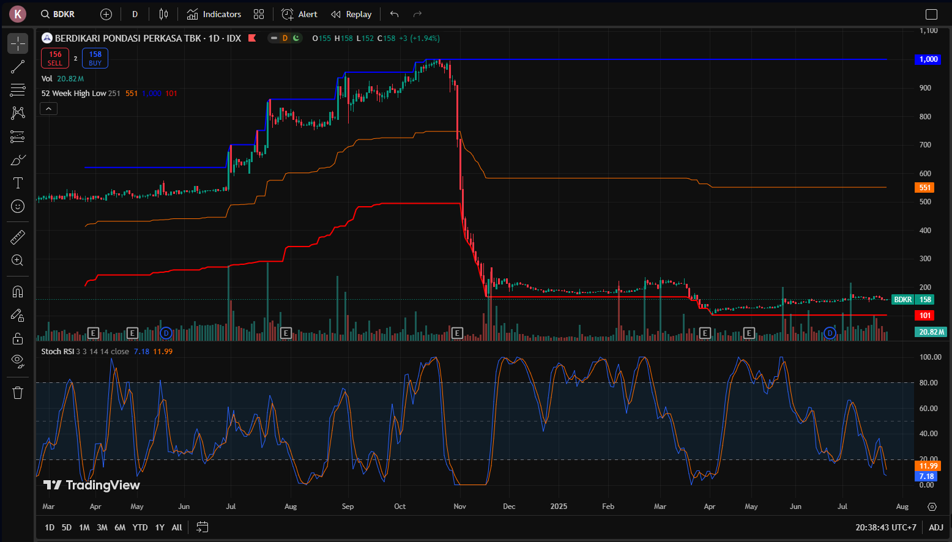Open user profile avatar K
Viewport: 952px width, 542px height.
point(18,13)
